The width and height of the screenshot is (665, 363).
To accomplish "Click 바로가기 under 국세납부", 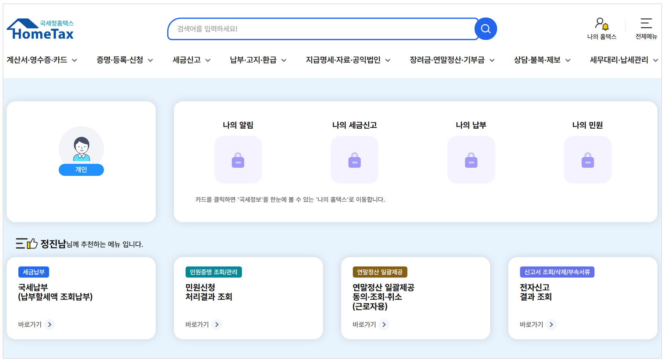I will click(x=34, y=324).
